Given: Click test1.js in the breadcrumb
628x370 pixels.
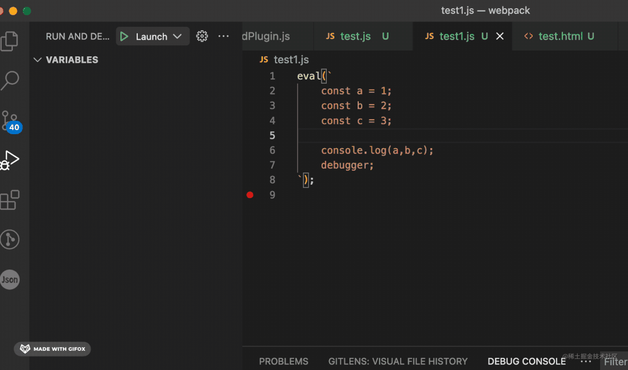Looking at the screenshot, I should pos(291,60).
